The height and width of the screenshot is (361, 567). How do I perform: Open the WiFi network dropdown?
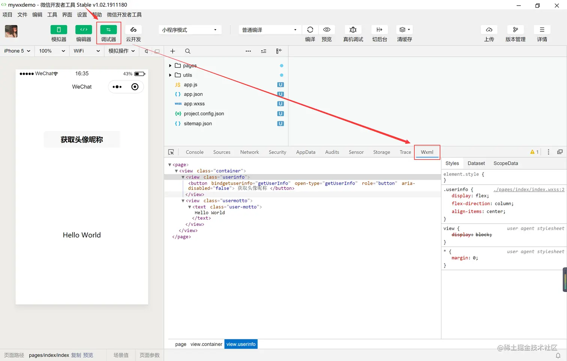pos(87,51)
